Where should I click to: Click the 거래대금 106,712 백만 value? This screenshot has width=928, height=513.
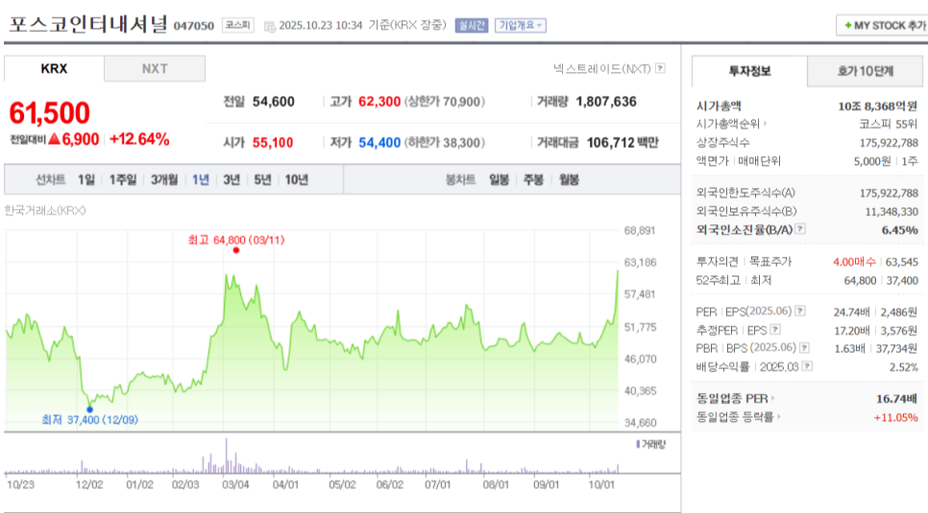tap(623, 143)
